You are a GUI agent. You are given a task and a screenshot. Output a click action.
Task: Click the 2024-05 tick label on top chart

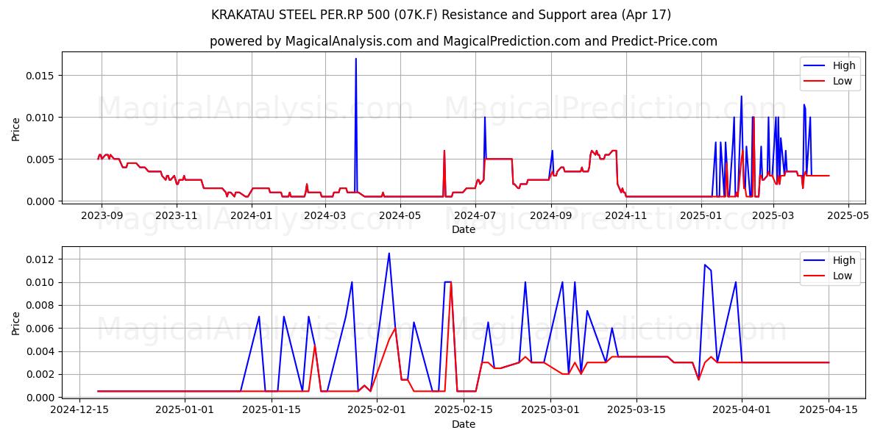[401, 215]
